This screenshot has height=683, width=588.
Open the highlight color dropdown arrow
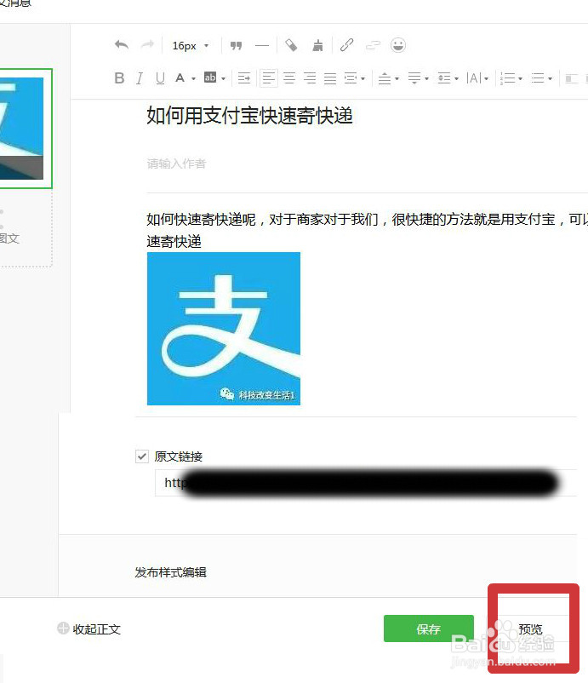224,79
